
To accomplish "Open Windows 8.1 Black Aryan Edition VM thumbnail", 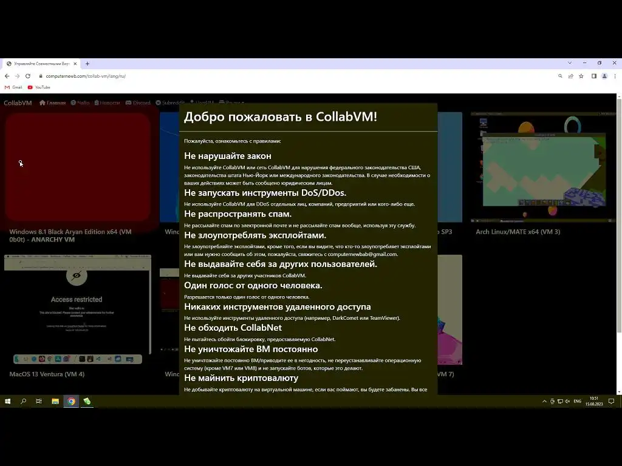I will [x=78, y=167].
